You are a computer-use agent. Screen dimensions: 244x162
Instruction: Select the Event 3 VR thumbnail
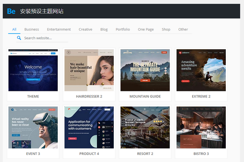(33, 127)
